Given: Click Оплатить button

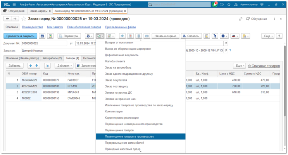Looking at the screenshot, I should point(191,36).
